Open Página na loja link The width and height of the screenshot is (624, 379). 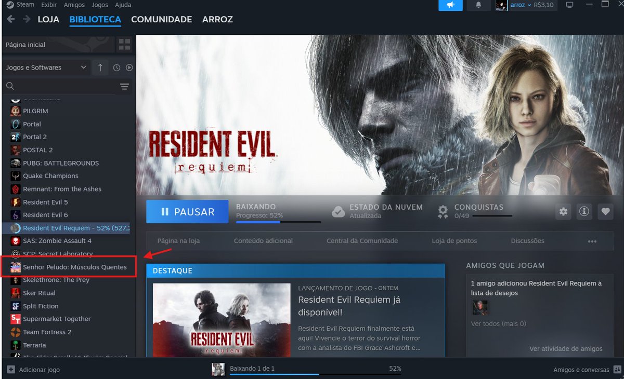tap(178, 241)
